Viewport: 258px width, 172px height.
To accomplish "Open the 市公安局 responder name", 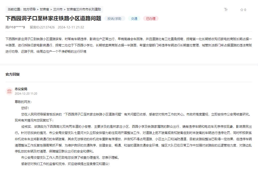I will click(x=21, y=89).
